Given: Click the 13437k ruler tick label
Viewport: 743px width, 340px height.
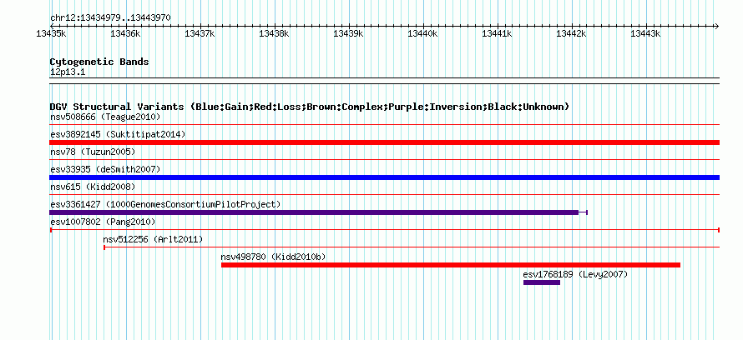Looking at the screenshot, I should tap(200, 33).
